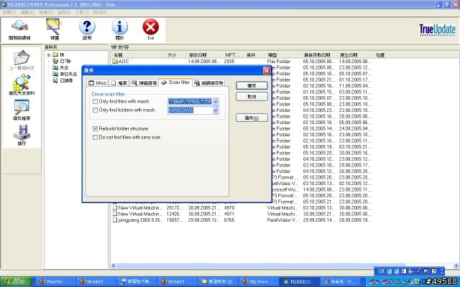Viewport: 460px width, 287px height.
Task: Click the CH language bar indicator
Action: (382, 271)
